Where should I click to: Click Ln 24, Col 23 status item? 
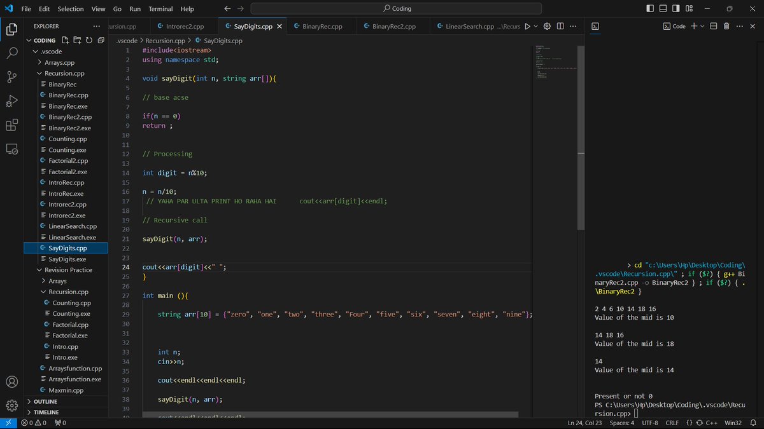pos(584,423)
